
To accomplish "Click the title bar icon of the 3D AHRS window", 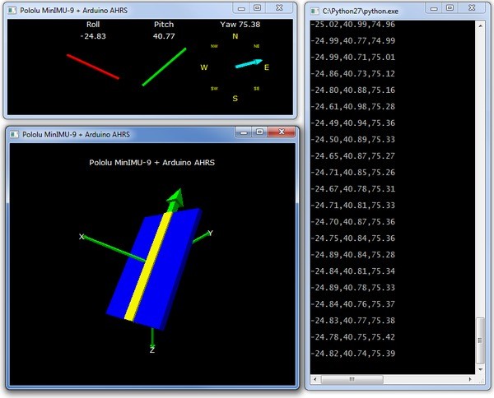I will [x=14, y=134].
